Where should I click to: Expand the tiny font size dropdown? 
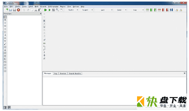tap(143, 10)
